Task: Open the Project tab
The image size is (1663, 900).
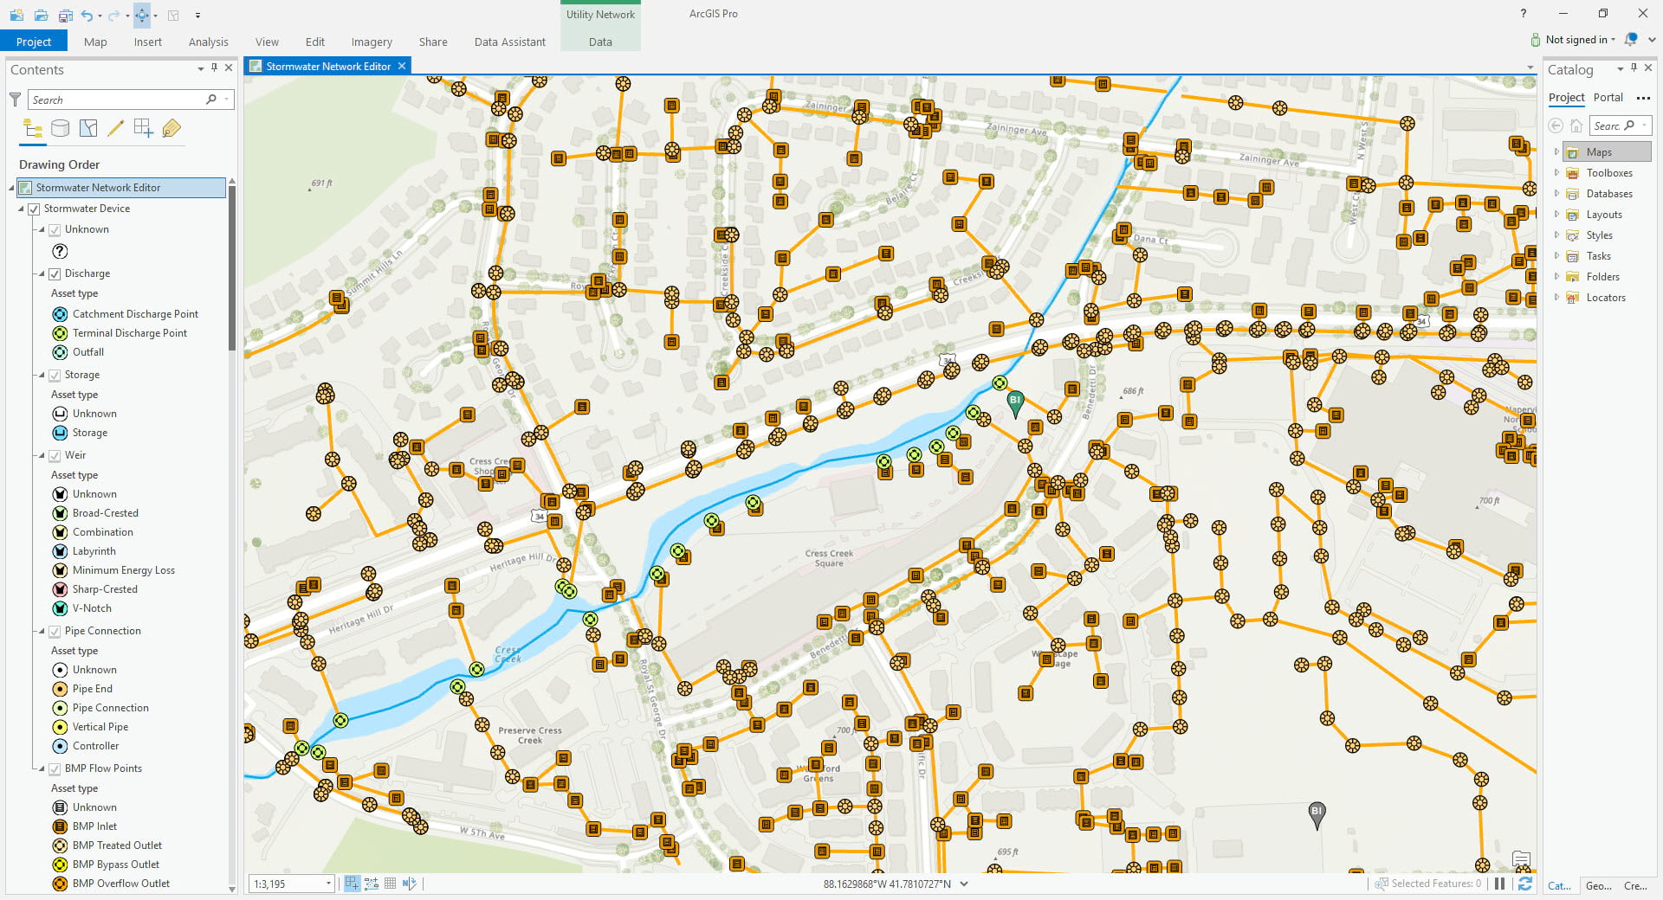Action: [34, 42]
